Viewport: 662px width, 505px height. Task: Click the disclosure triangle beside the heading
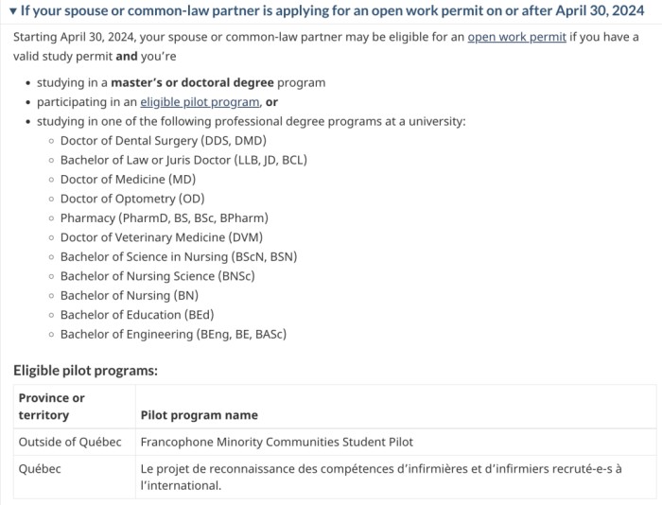[x=12, y=10]
